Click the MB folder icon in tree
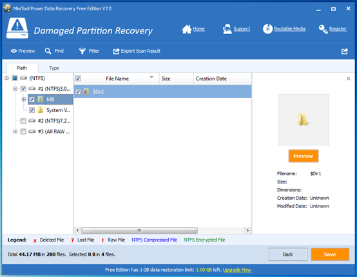This screenshot has height=277, width=357. [41, 99]
